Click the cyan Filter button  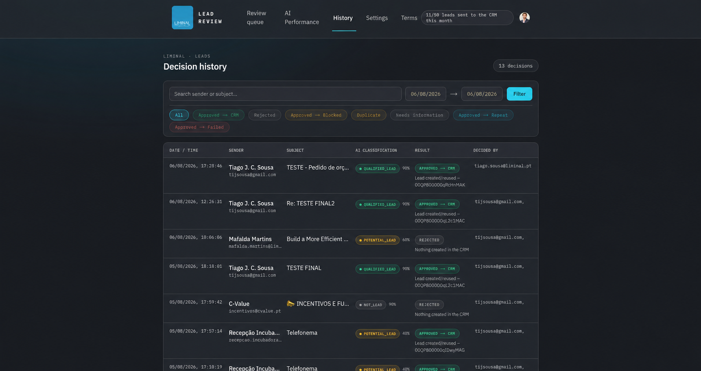pyautogui.click(x=519, y=94)
